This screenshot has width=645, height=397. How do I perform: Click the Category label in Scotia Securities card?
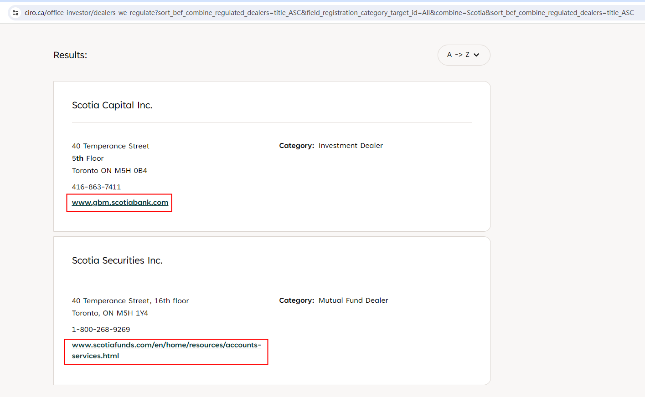(x=296, y=300)
